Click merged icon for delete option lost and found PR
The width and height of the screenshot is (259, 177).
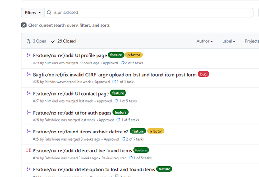(x=28, y=169)
